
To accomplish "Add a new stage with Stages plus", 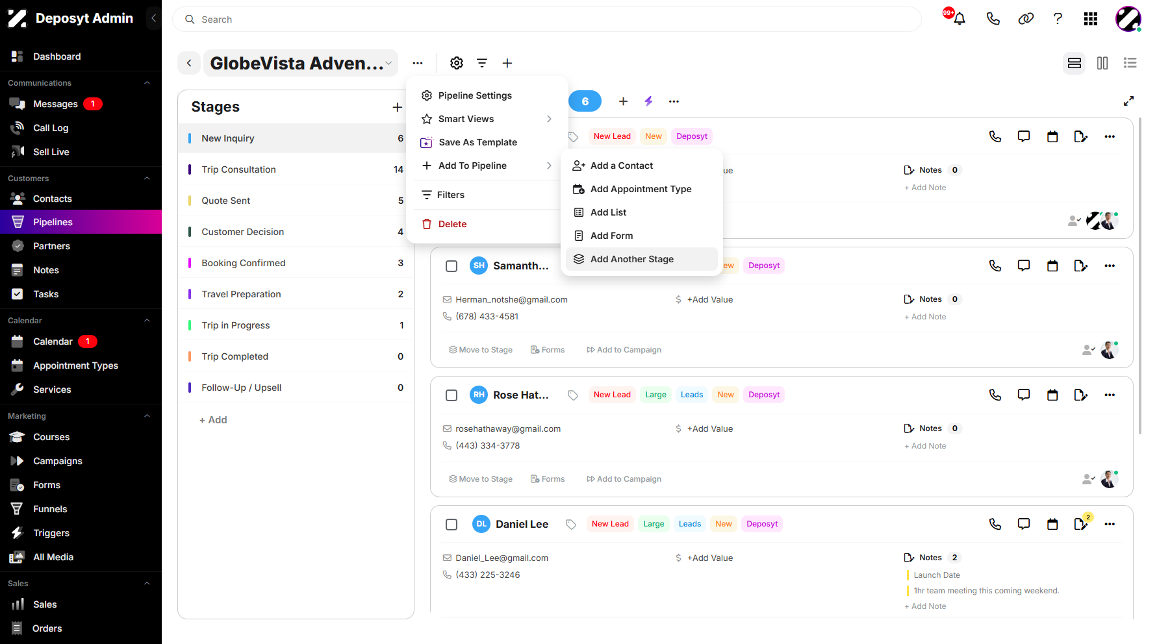I will [x=398, y=107].
